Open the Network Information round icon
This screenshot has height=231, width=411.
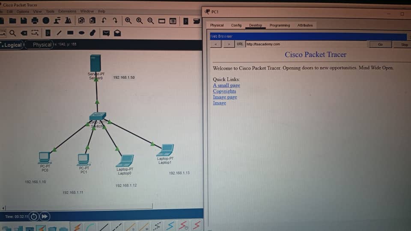[x=46, y=21]
